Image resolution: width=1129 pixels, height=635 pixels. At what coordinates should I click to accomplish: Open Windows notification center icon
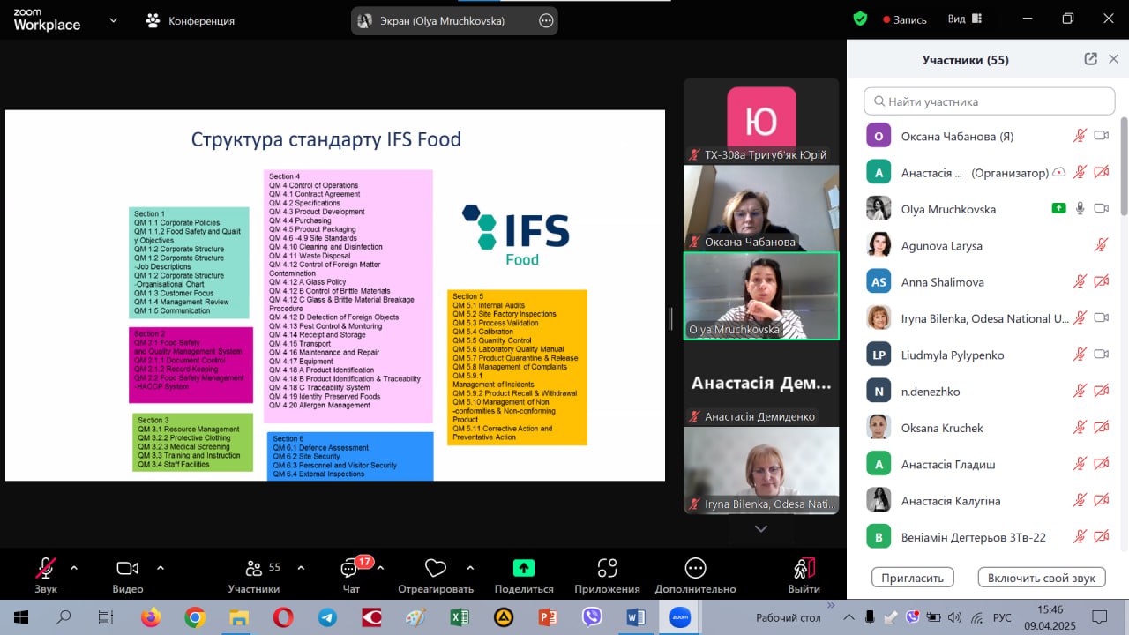pyautogui.click(x=1099, y=617)
